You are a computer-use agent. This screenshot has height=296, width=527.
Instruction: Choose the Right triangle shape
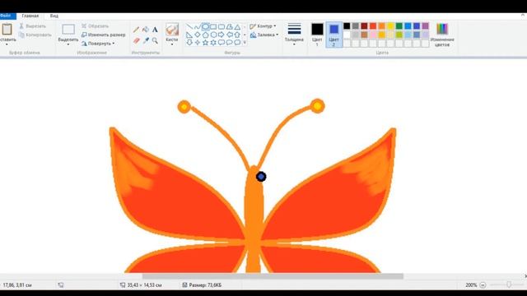pyautogui.click(x=189, y=35)
